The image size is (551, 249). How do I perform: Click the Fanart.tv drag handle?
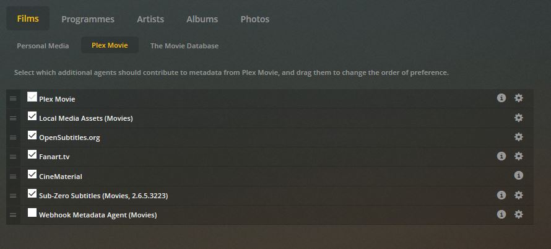tap(13, 157)
